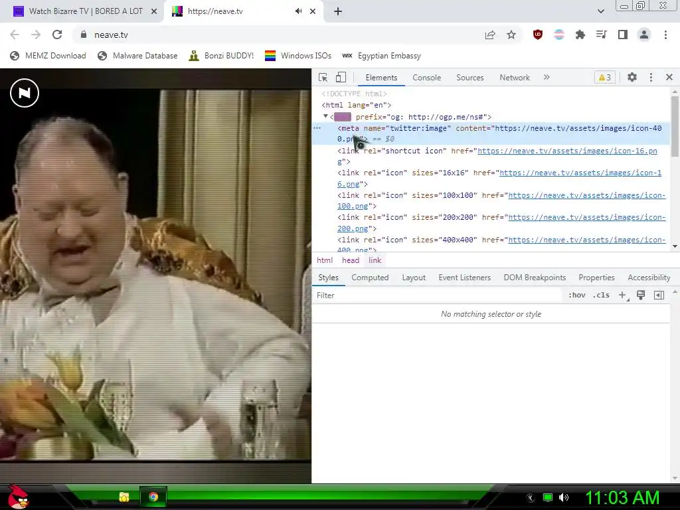The image size is (680, 510).
Task: Select the DOCTYPE html line
Action: click(355, 94)
